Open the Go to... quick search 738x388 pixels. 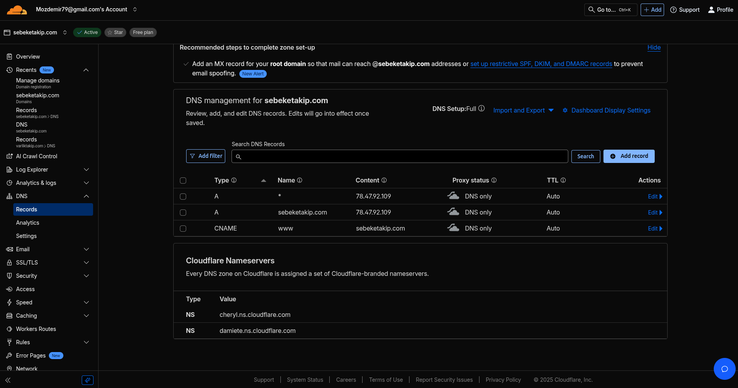tap(611, 10)
